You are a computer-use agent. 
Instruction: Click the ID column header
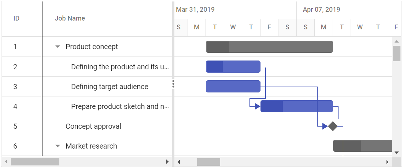[x=16, y=18]
